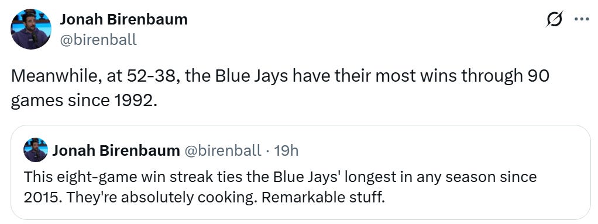
Task: Click @birenball handle inside the quoted post
Action: click(x=223, y=151)
